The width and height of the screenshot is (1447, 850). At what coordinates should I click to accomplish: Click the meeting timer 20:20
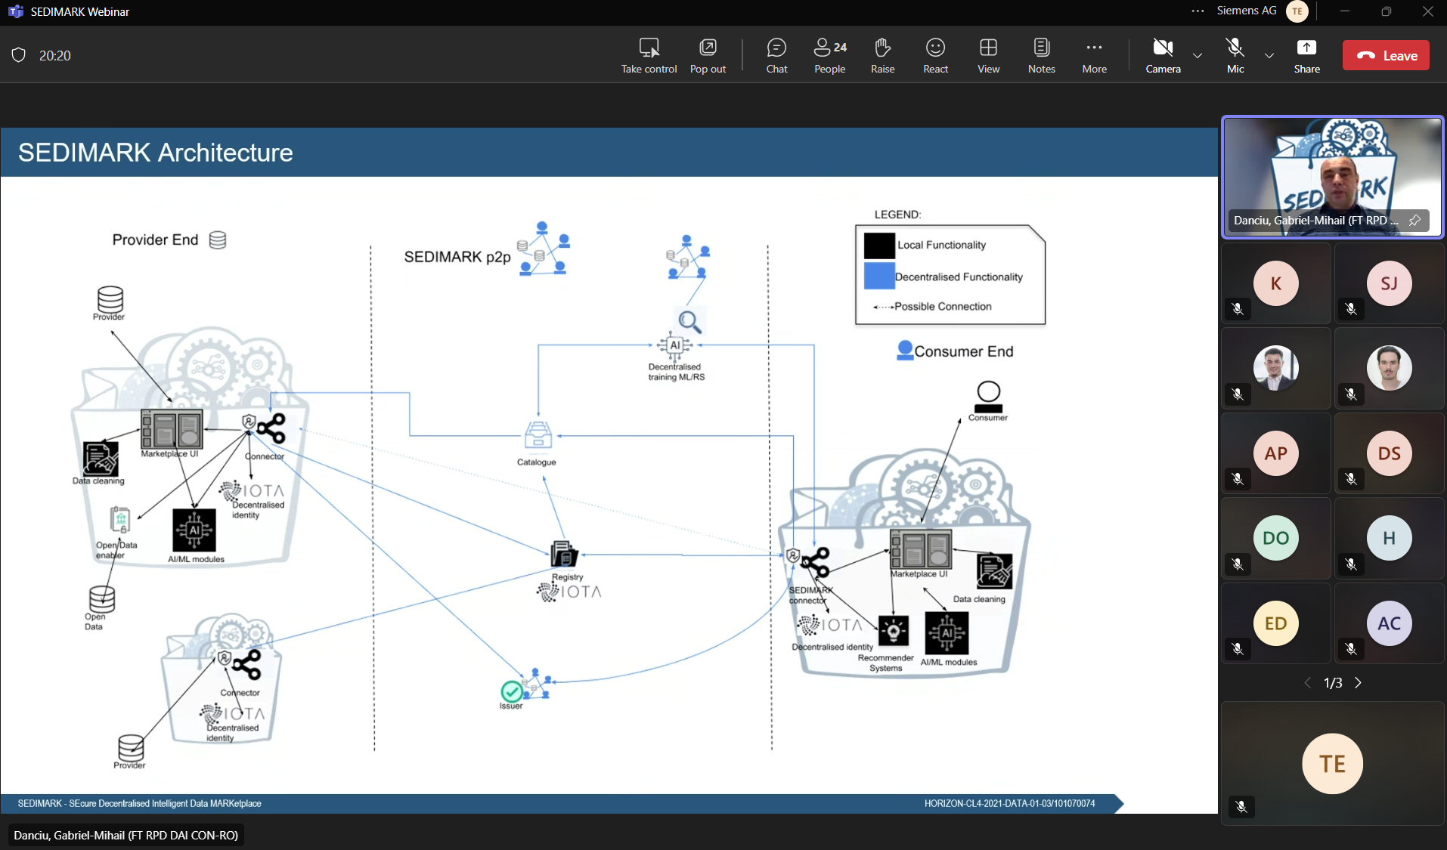(55, 55)
